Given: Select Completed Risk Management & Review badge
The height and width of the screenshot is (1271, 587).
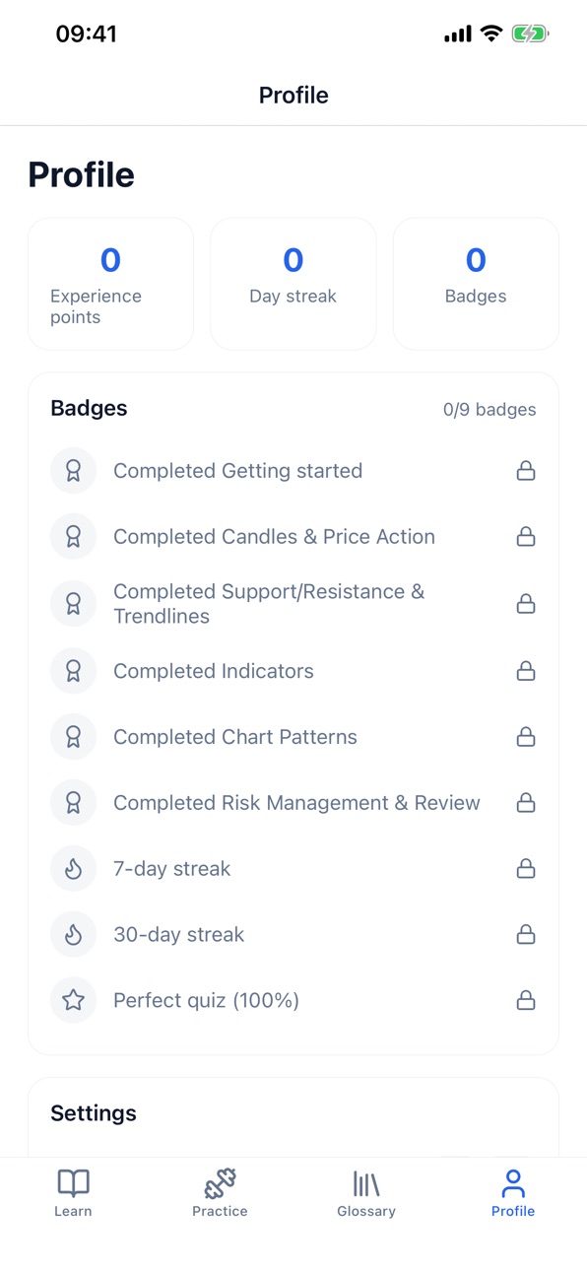Looking at the screenshot, I should click(293, 803).
